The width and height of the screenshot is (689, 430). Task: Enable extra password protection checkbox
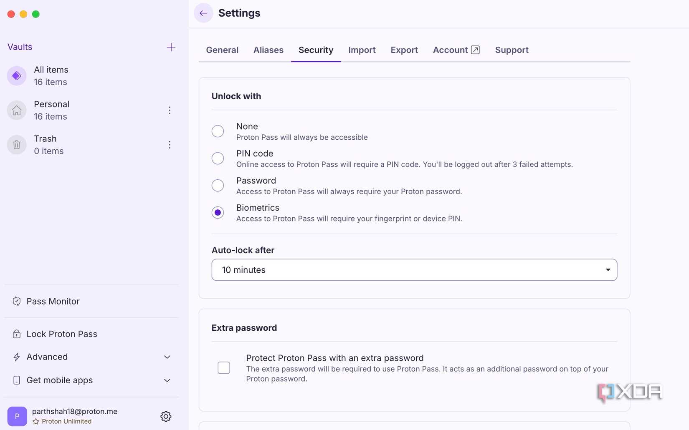224,368
